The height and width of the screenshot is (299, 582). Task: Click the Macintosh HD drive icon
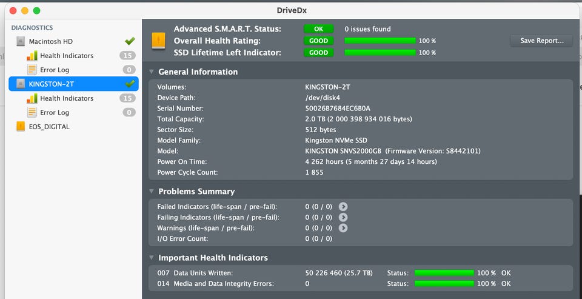[21, 41]
